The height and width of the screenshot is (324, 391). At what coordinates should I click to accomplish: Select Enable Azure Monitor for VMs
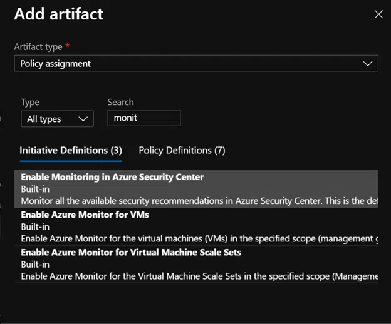pos(196,226)
